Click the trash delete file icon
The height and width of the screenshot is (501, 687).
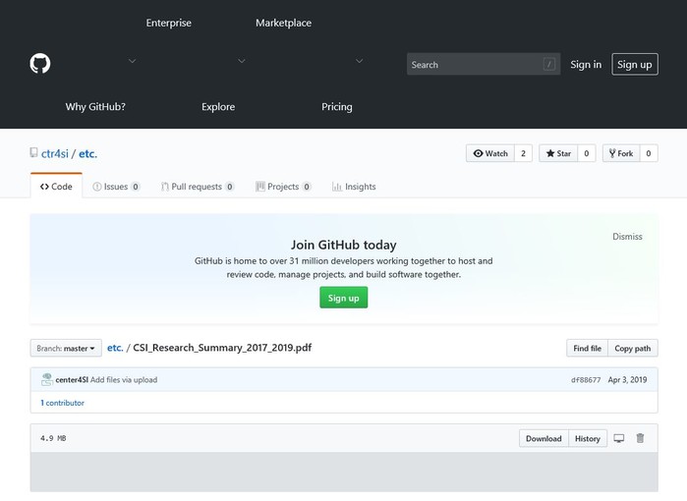point(640,438)
